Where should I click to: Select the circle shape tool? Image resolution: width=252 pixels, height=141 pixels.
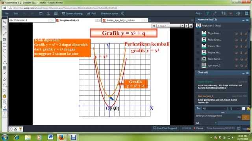5,51
